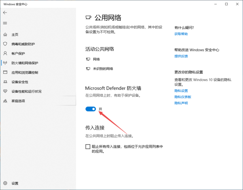
Task: Click the 帐户保护 person icon
Action: pos(5,53)
